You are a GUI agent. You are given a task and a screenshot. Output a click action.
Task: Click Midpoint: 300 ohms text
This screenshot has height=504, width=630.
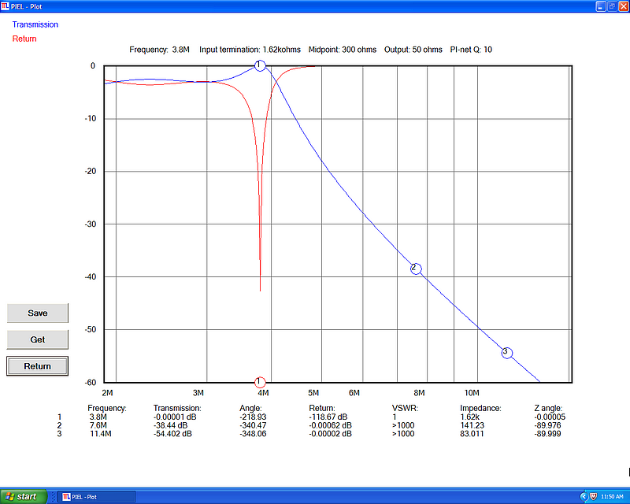(x=343, y=50)
